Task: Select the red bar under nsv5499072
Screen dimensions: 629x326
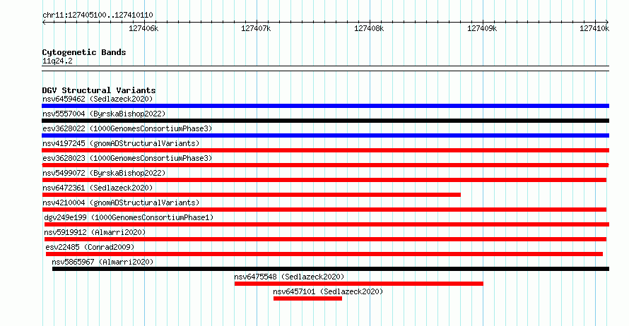Action: coord(324,180)
